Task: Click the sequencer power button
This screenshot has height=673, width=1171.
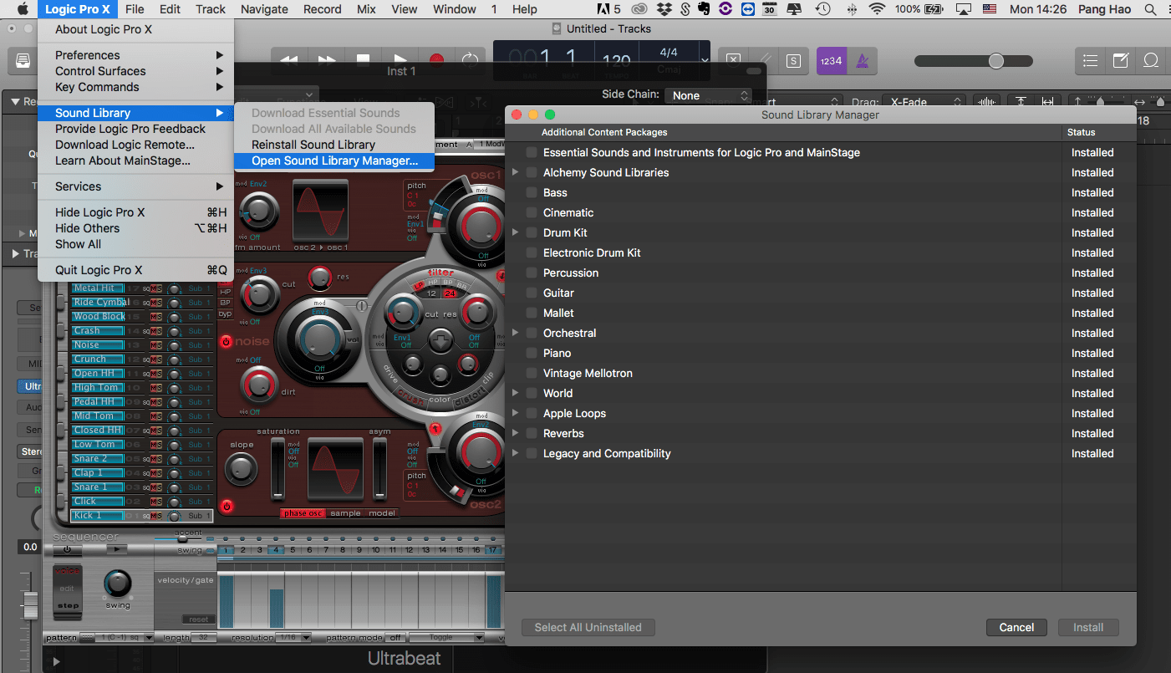Action: tap(68, 549)
